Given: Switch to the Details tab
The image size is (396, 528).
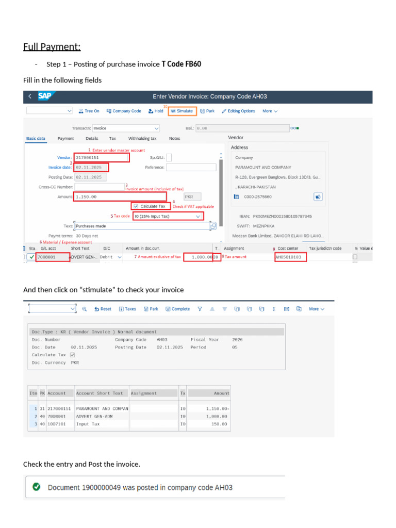Looking at the screenshot, I should pyautogui.click(x=92, y=138).
